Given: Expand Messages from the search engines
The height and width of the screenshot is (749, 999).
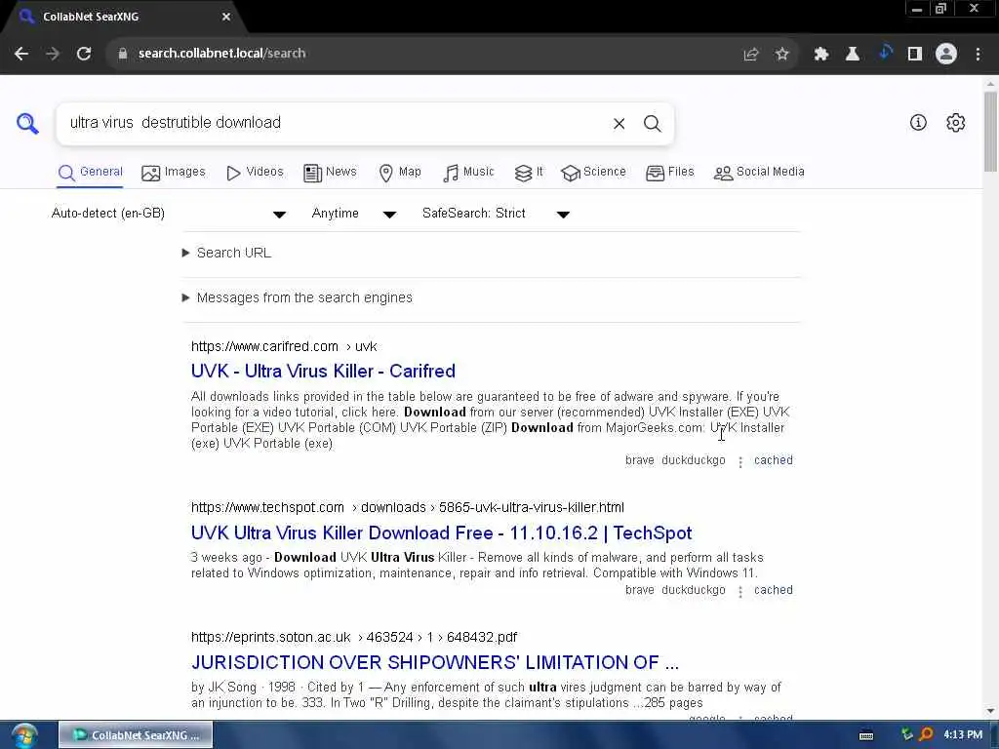Looking at the screenshot, I should point(298,297).
